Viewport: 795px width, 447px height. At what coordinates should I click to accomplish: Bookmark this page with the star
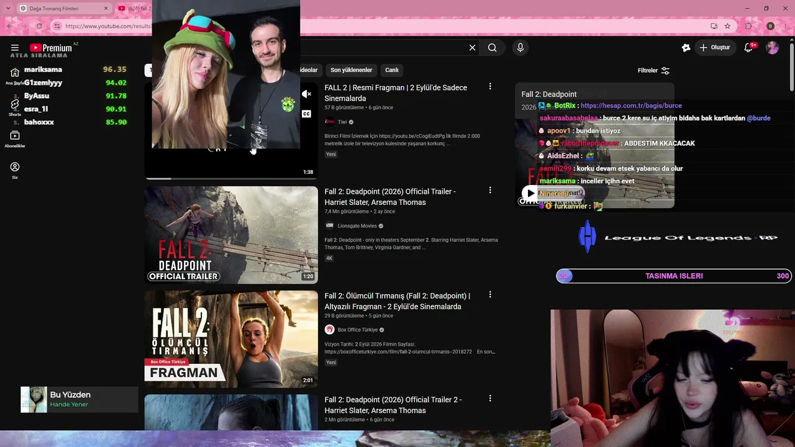click(728, 26)
